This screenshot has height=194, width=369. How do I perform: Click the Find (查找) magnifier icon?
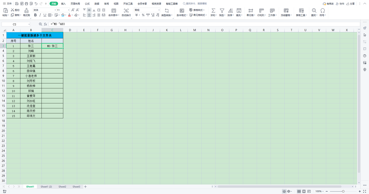point(314,10)
